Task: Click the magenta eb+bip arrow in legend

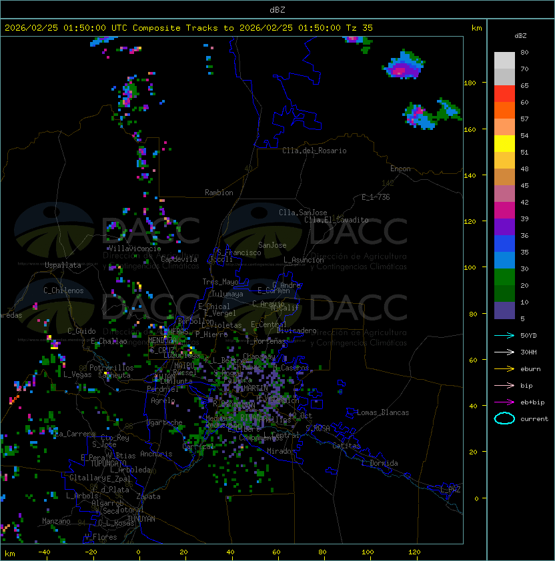Action: (x=504, y=402)
